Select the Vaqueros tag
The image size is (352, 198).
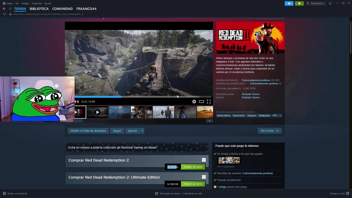tap(252, 116)
